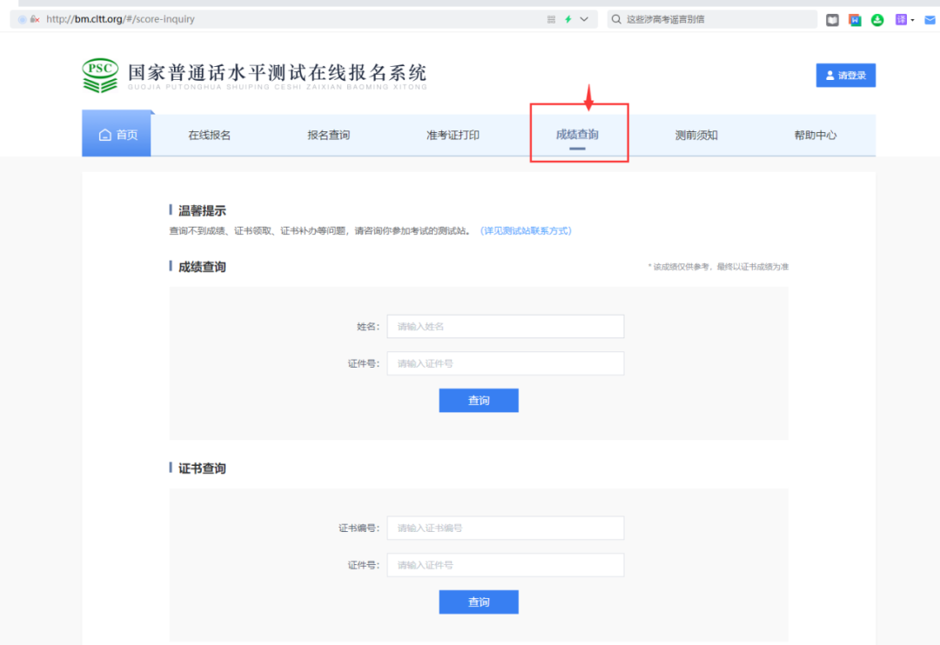This screenshot has height=645, width=940.
Task: Click the search magnifier in the search box
Action: pyautogui.click(x=616, y=18)
